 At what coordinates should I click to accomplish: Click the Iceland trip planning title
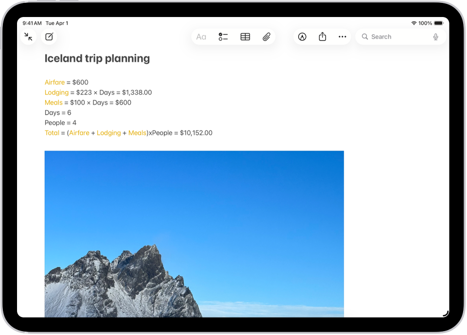click(x=97, y=58)
